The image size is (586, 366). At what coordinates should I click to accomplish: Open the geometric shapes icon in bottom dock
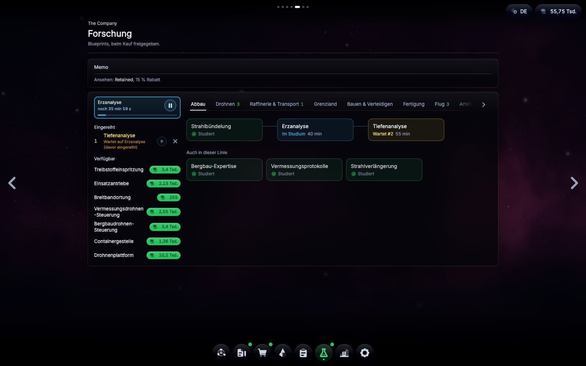(x=283, y=353)
